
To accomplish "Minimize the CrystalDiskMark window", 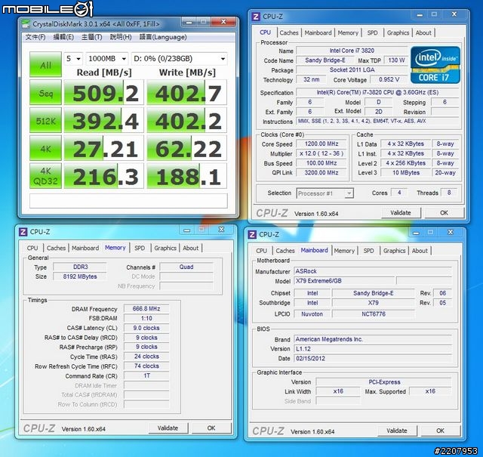I will [x=189, y=22].
